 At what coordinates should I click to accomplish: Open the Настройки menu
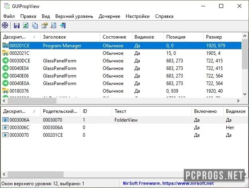point(138,16)
